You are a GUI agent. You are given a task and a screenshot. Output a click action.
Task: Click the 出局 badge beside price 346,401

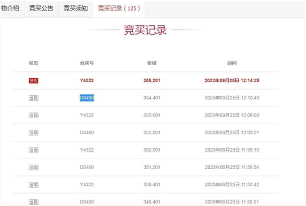point(33,202)
